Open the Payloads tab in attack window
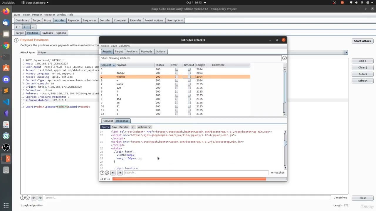The height and width of the screenshot is (211, 376). [x=147, y=52]
